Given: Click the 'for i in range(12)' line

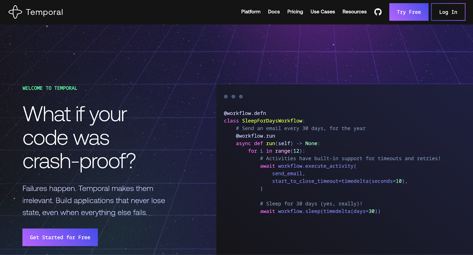Looking at the screenshot, I should (x=276, y=151).
